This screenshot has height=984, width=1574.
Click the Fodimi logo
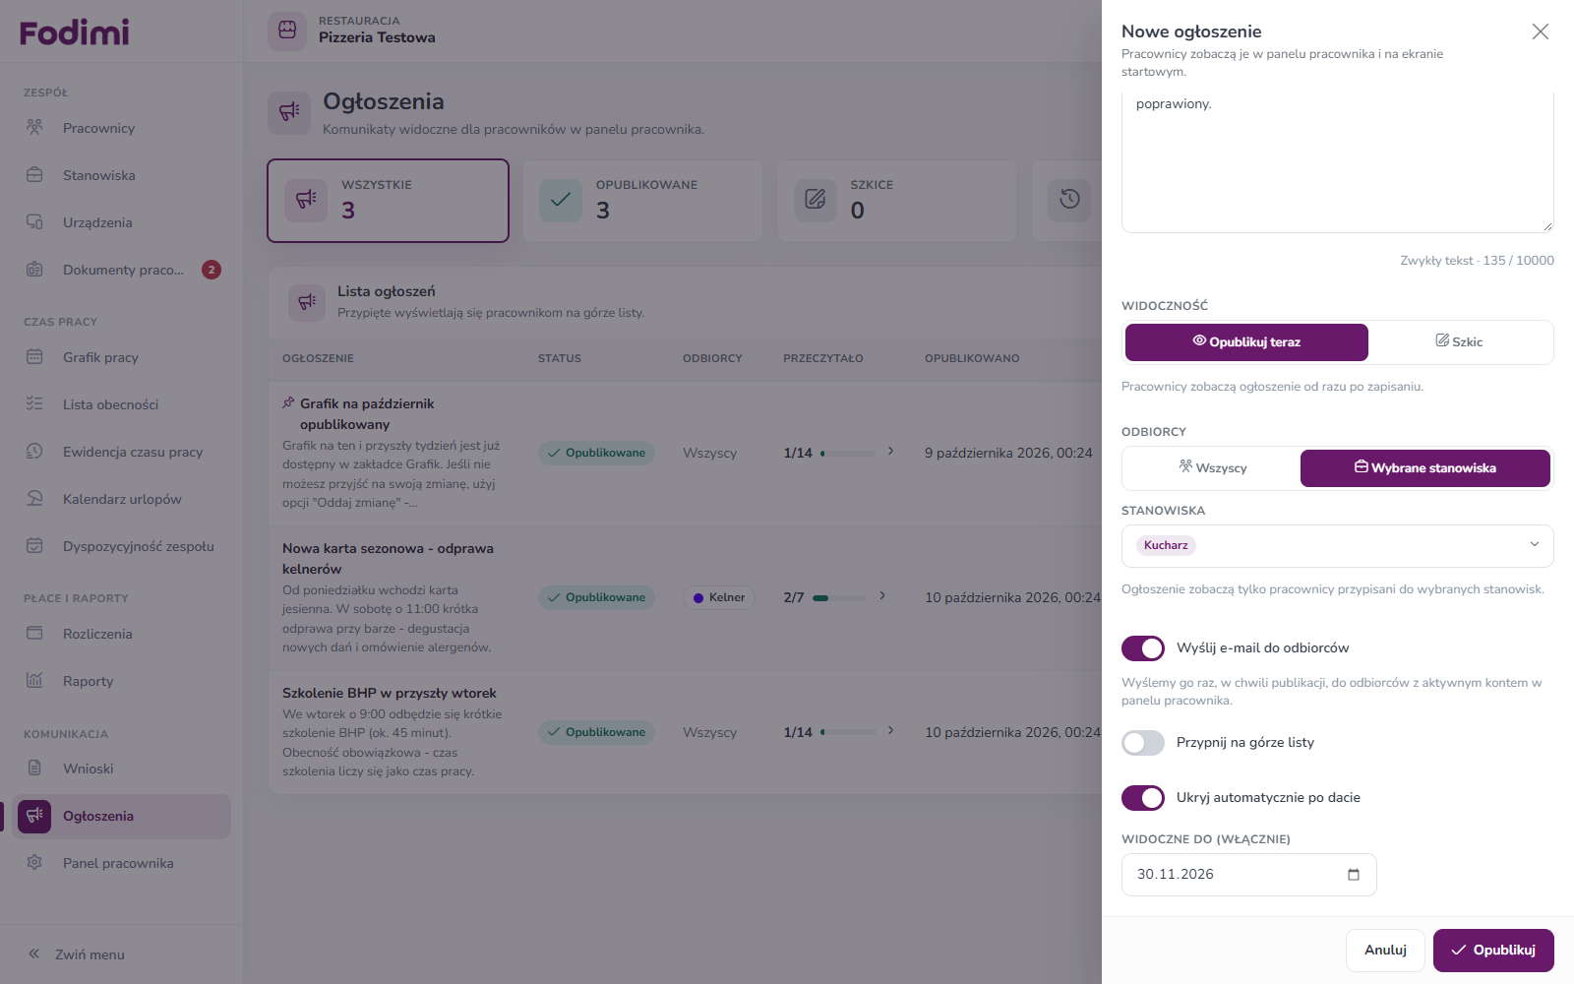point(75,32)
